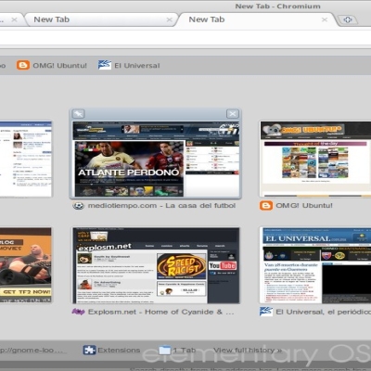Viewport: 371px width, 371px height.
Task: Open the Facebook page thumbnail
Action: [26, 159]
